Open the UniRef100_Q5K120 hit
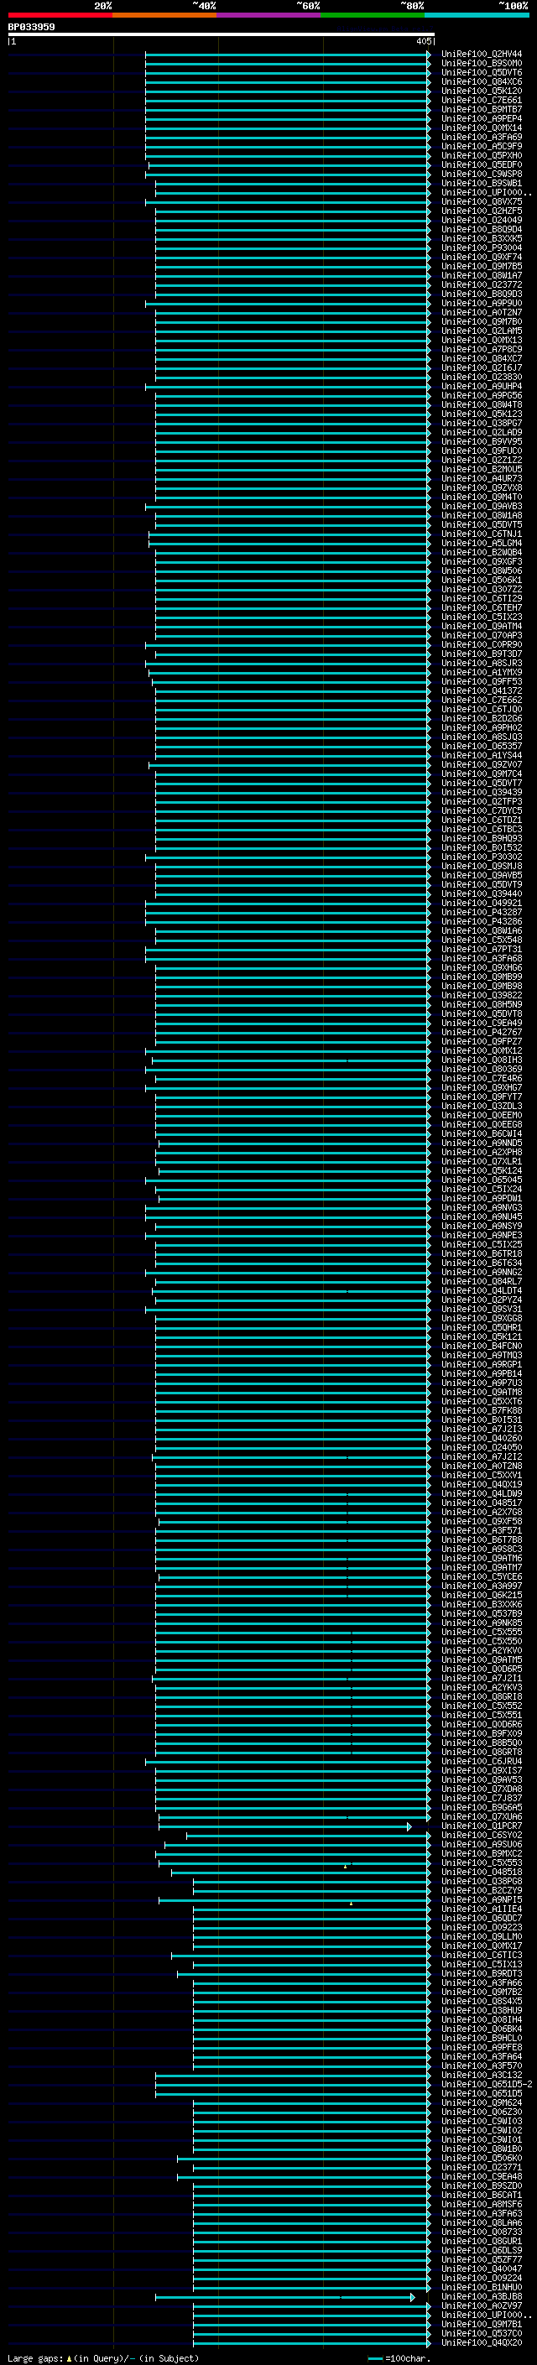The width and height of the screenshot is (537, 2365). point(481,91)
